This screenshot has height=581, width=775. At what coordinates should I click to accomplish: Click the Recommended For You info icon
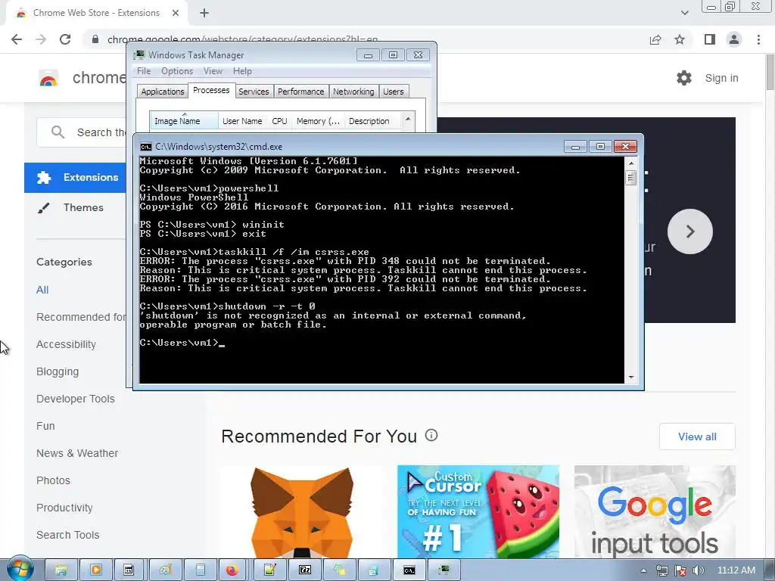coord(431,435)
